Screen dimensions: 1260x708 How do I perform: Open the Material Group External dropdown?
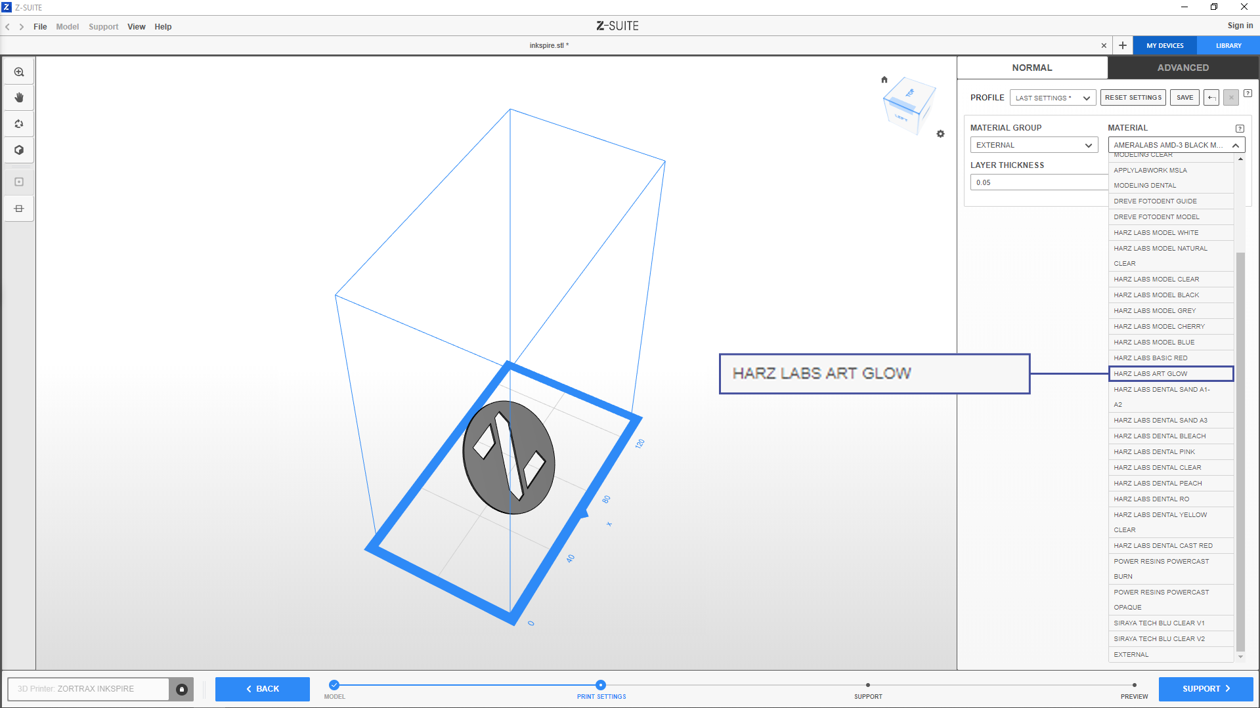[x=1033, y=145]
